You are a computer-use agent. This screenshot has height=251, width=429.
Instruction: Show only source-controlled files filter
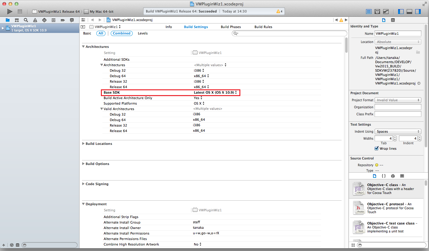(17, 245)
